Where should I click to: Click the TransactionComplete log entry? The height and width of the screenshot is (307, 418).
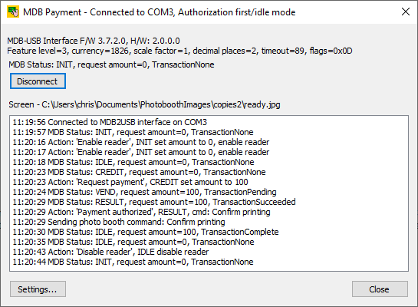pyautogui.click(x=146, y=232)
